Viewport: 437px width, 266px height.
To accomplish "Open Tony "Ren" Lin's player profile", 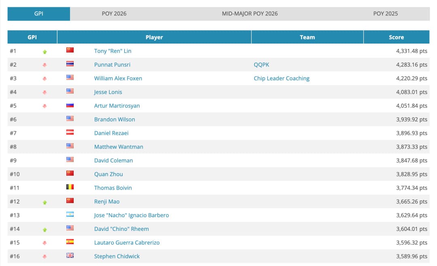I will click(x=112, y=51).
